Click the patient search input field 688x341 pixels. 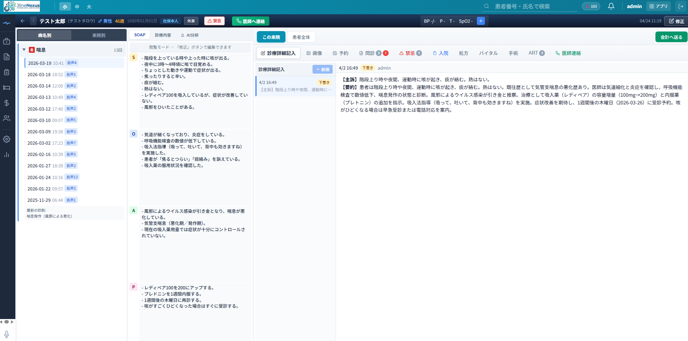[531, 6]
